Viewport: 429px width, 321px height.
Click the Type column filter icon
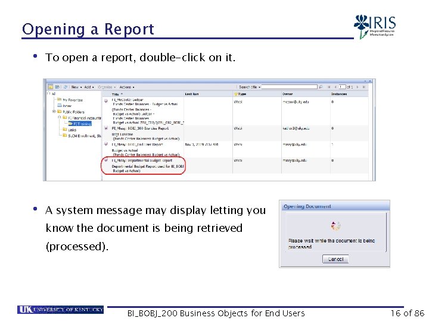[235, 94]
